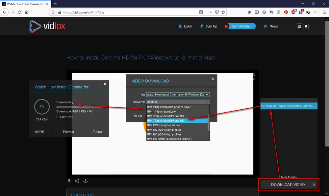The image size is (329, 196).
Task: Click More formats link
Action: coord(289,177)
